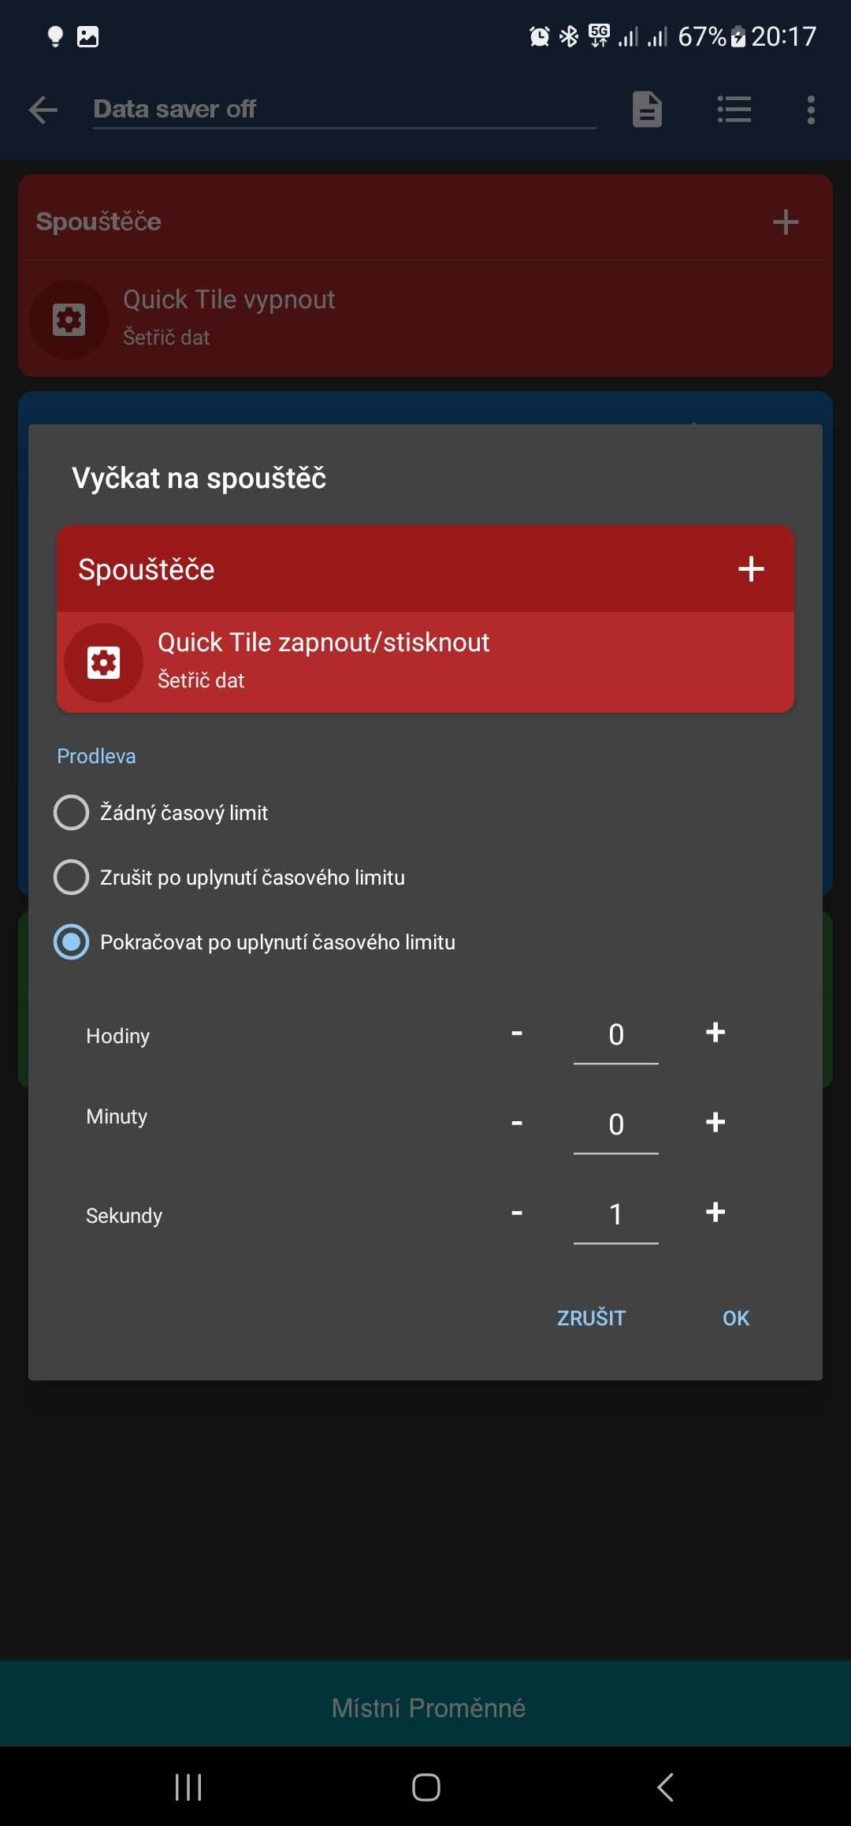Screen dimensions: 851x1826
Task: Decrease Sekundy with minus icon
Action: pyautogui.click(x=517, y=1212)
